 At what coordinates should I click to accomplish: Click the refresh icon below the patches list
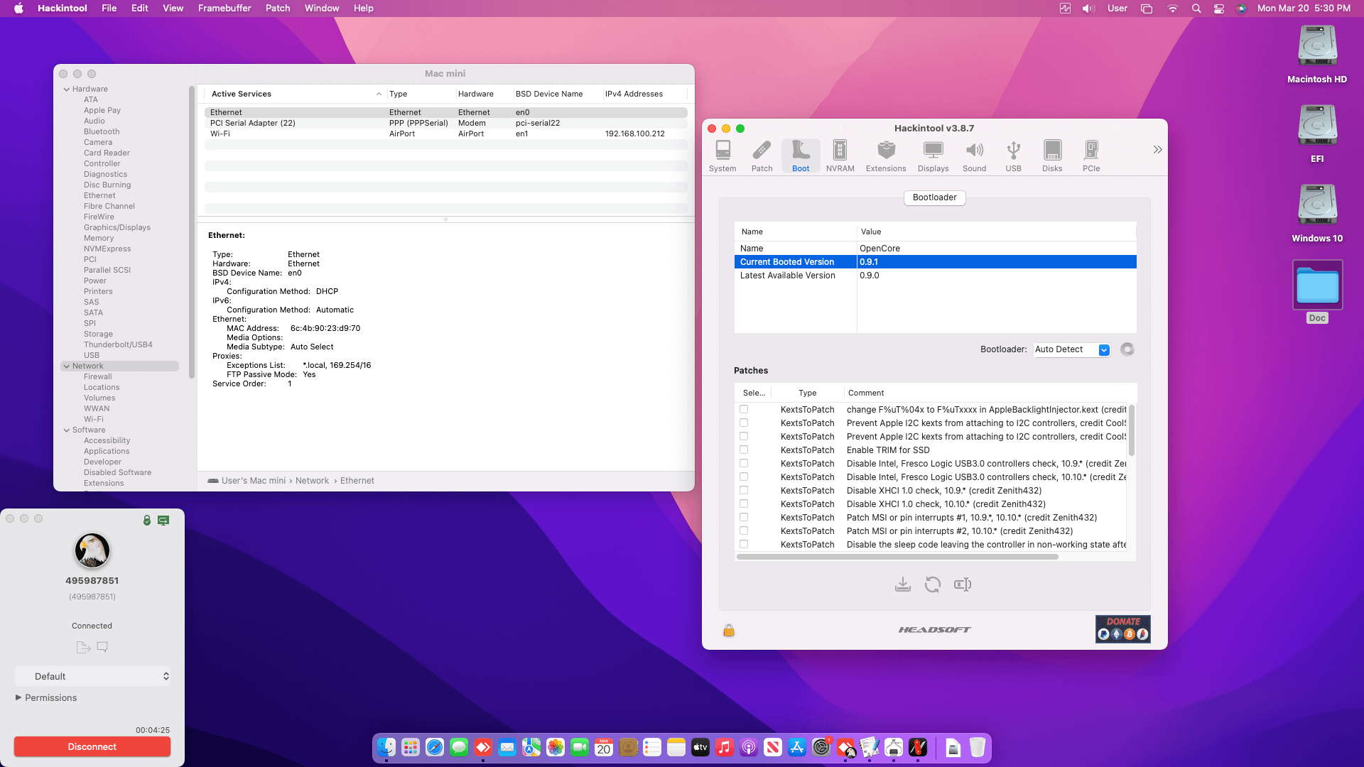pos(933,584)
